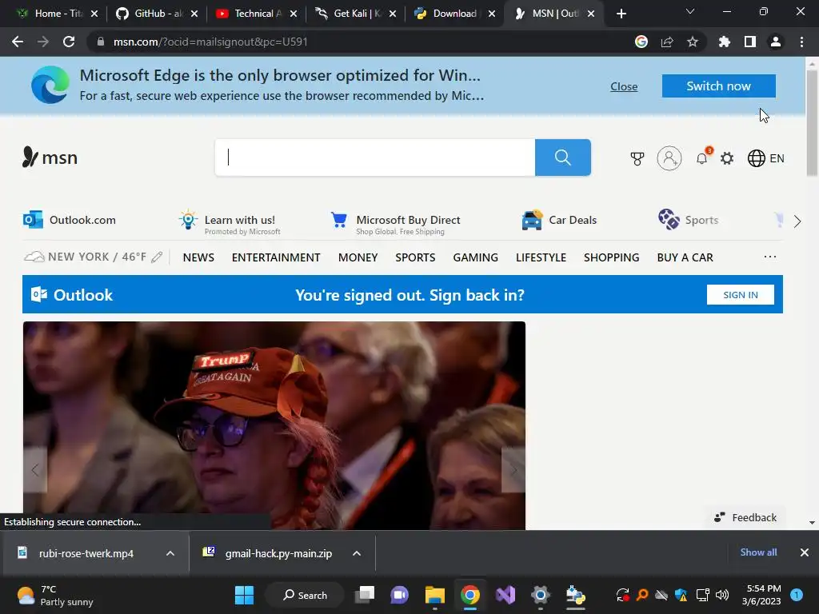The image size is (819, 614).
Task: Open the SPORTS nav section
Action: point(415,257)
